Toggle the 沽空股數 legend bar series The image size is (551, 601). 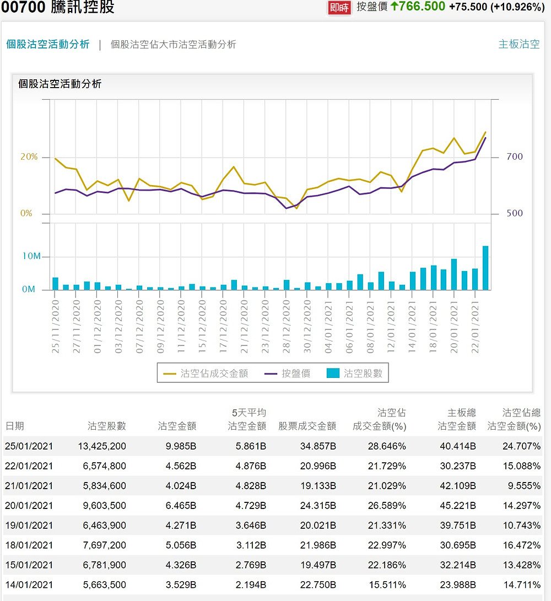pyautogui.click(x=355, y=373)
